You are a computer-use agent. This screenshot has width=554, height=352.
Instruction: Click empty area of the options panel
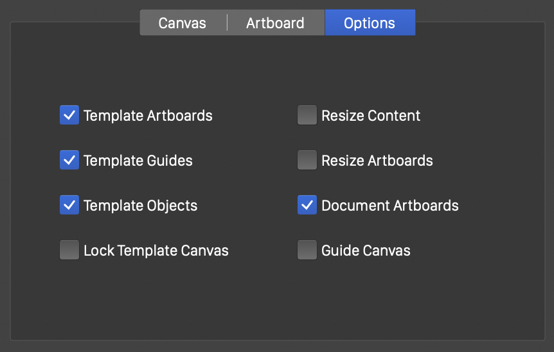[276, 302]
